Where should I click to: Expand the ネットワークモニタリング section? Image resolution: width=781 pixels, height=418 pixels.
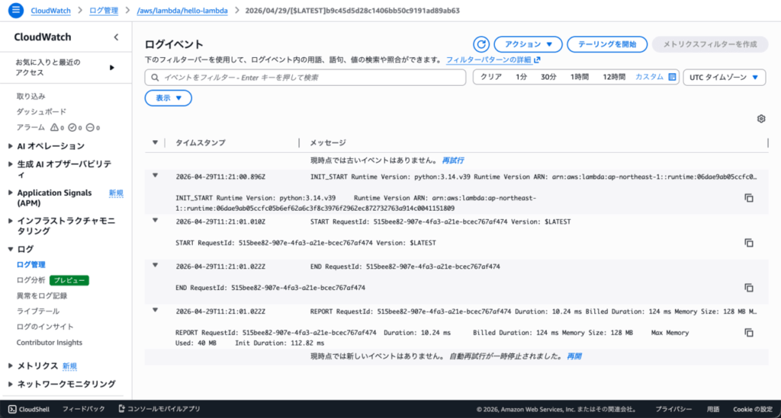point(11,384)
